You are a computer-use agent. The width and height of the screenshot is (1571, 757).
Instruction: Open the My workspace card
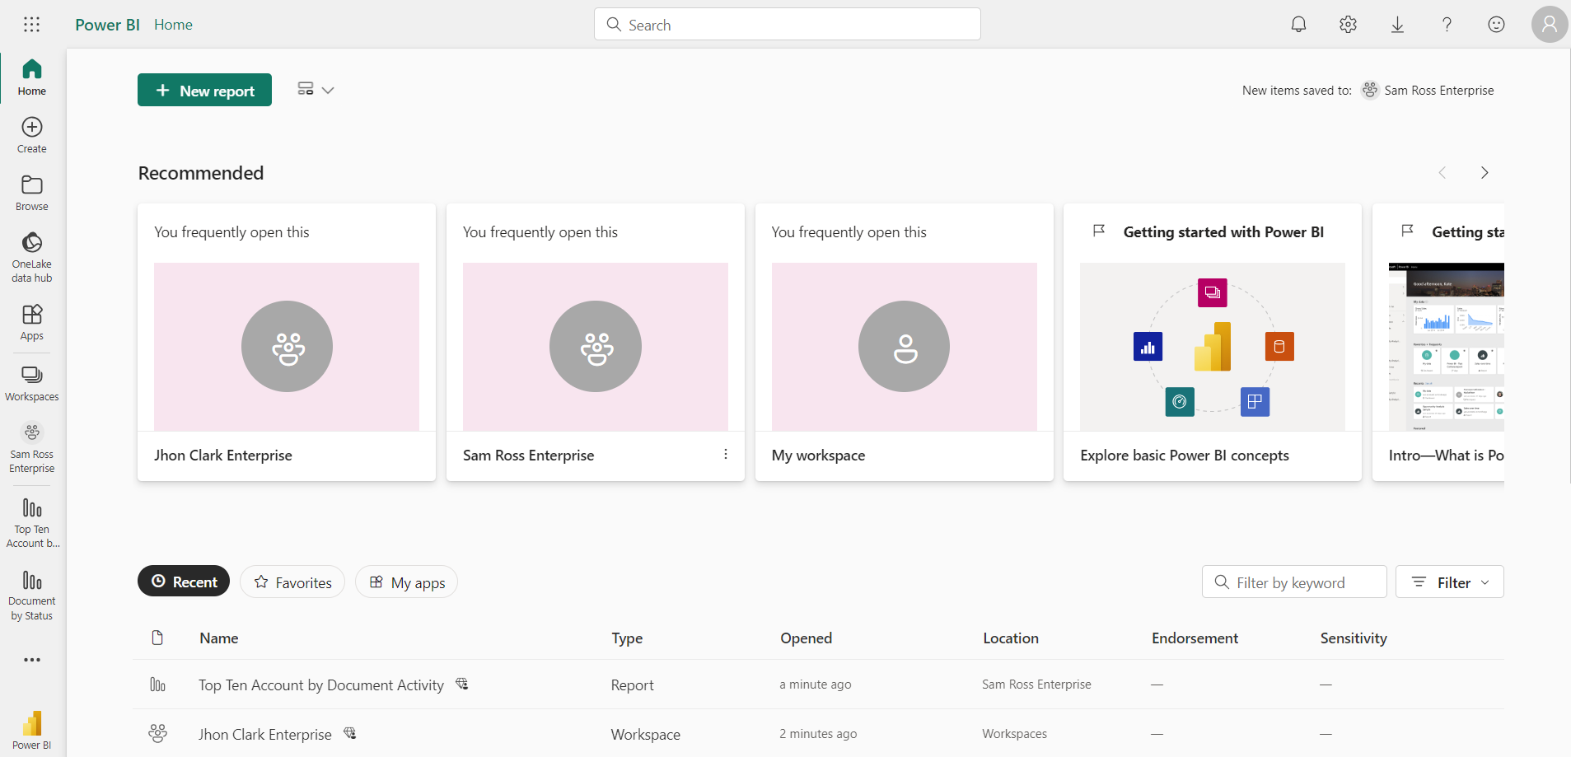point(905,342)
